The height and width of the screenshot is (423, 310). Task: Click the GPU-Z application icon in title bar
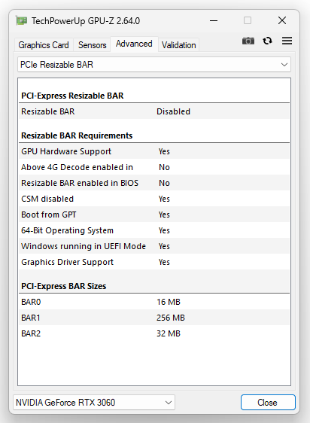click(22, 21)
